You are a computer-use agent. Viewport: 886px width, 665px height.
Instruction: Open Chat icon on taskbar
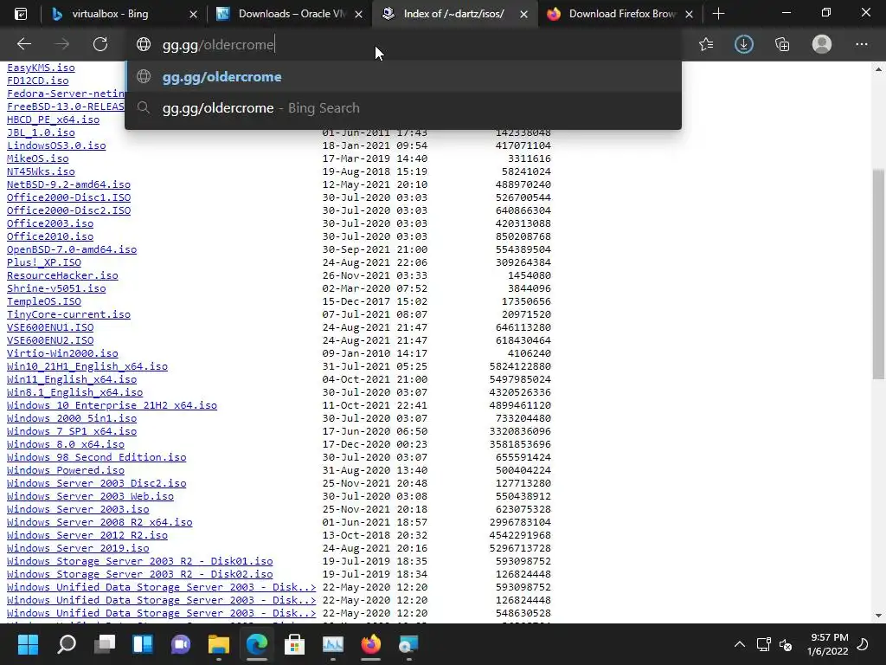pos(181,644)
